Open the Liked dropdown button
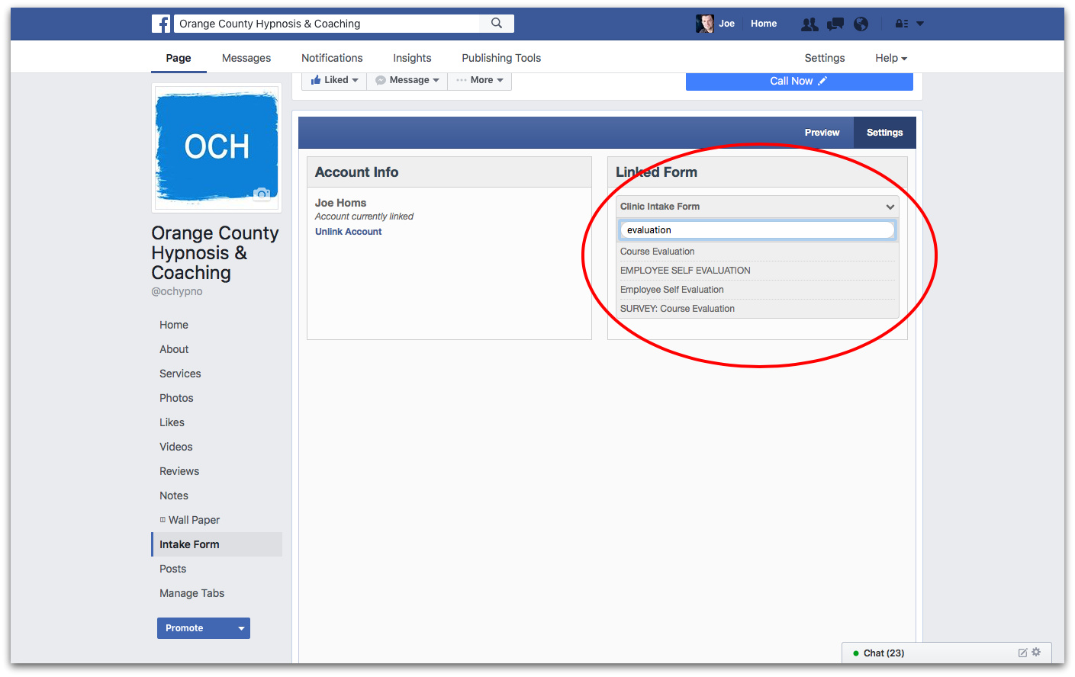The width and height of the screenshot is (1075, 677). click(334, 80)
